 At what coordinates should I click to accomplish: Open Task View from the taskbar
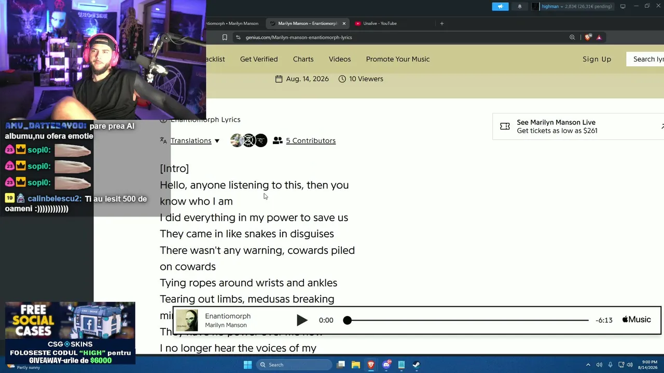(x=341, y=365)
